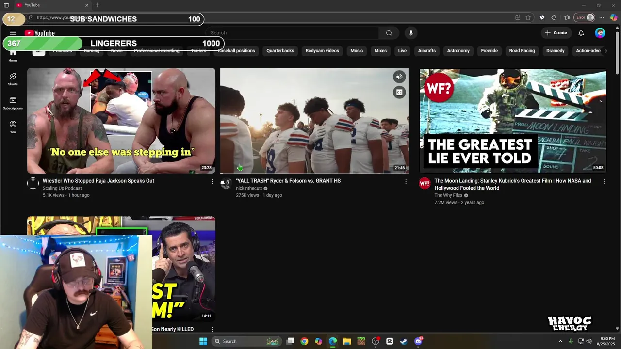Select the Bodycam videos chip
The width and height of the screenshot is (621, 349).
coord(322,51)
